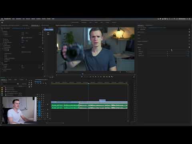Select the Razor tool

pyautogui.click(x=32, y=83)
